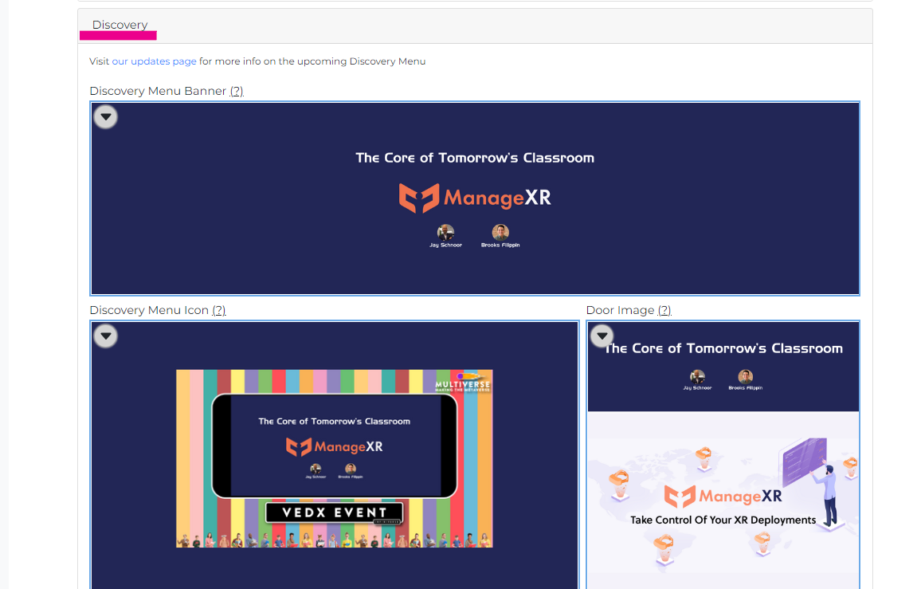This screenshot has width=921, height=589.
Task: Show help for Discovery Menu Icon (?)
Action: coord(219,310)
